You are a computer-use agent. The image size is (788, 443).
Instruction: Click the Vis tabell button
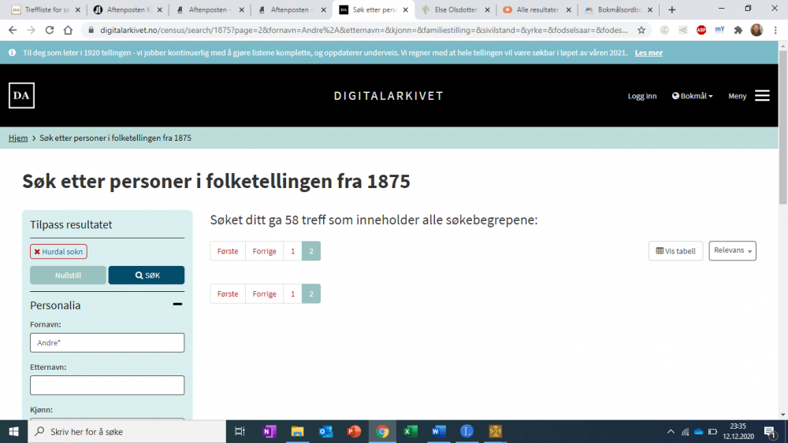(675, 251)
